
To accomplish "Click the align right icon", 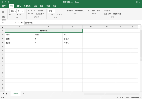I will 34,11.
